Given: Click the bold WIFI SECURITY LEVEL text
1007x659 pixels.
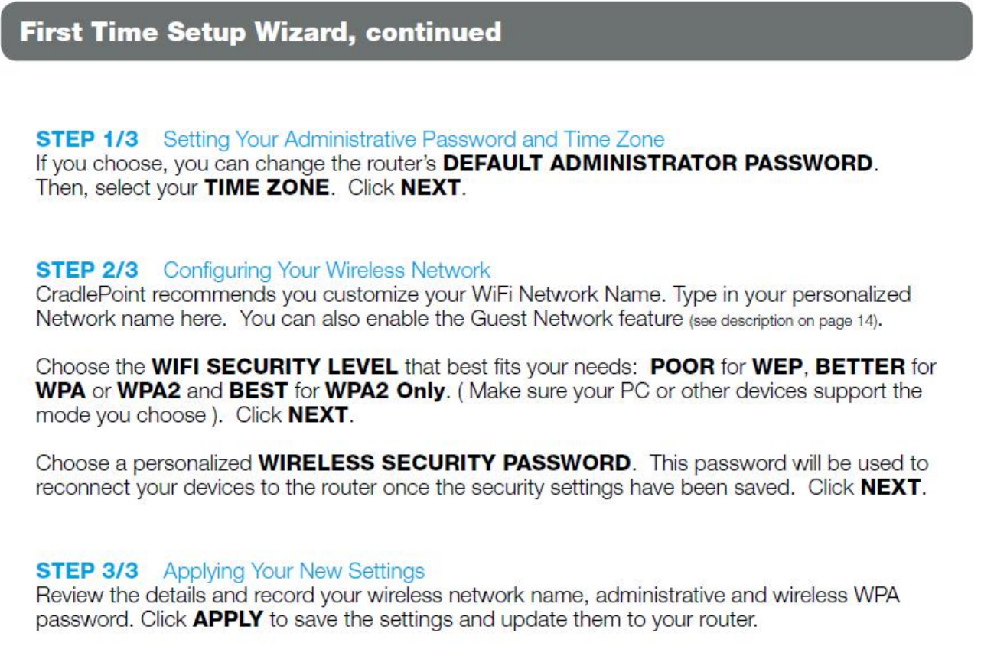Looking at the screenshot, I should [x=275, y=366].
